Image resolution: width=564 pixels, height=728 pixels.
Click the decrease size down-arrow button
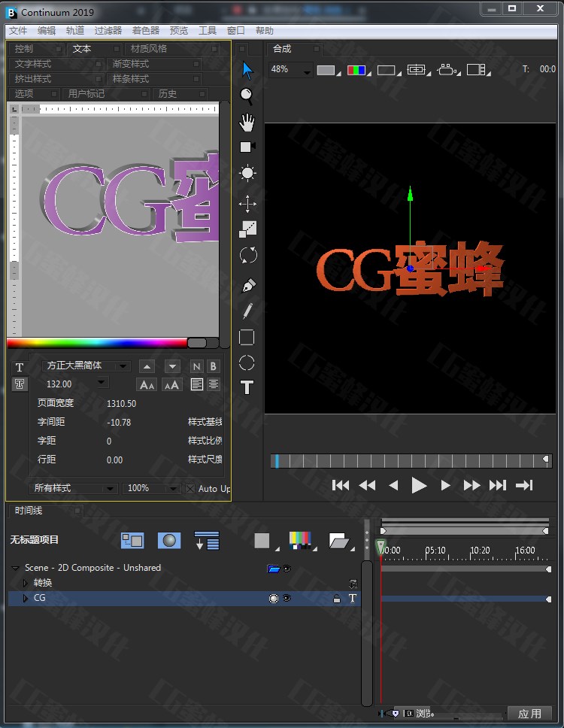(172, 366)
